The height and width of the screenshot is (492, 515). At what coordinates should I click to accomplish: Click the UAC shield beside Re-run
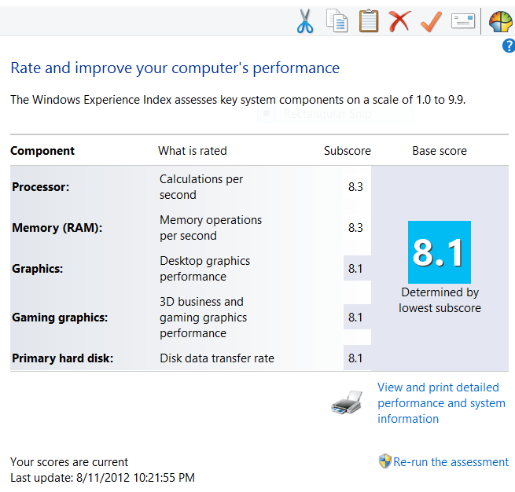[x=385, y=461]
